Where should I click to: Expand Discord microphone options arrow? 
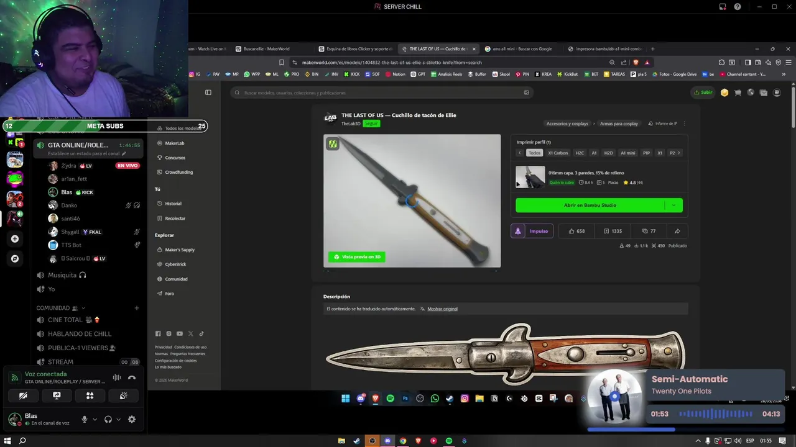coord(95,420)
